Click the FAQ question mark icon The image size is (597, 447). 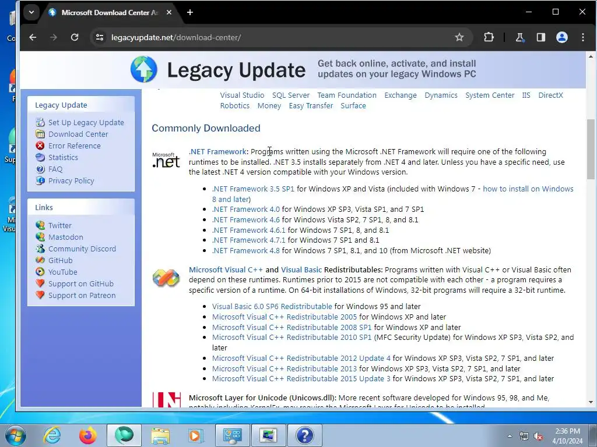click(x=40, y=169)
